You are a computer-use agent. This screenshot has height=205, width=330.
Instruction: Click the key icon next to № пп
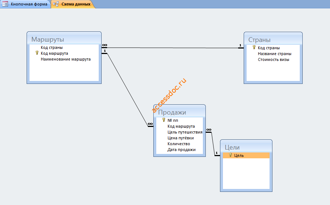(x=164, y=120)
